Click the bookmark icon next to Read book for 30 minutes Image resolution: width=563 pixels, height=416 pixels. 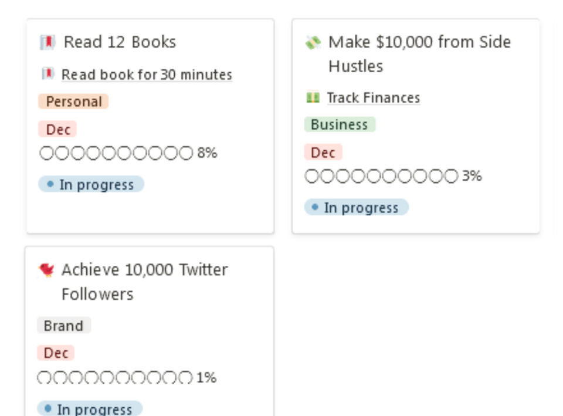pyautogui.click(x=48, y=74)
